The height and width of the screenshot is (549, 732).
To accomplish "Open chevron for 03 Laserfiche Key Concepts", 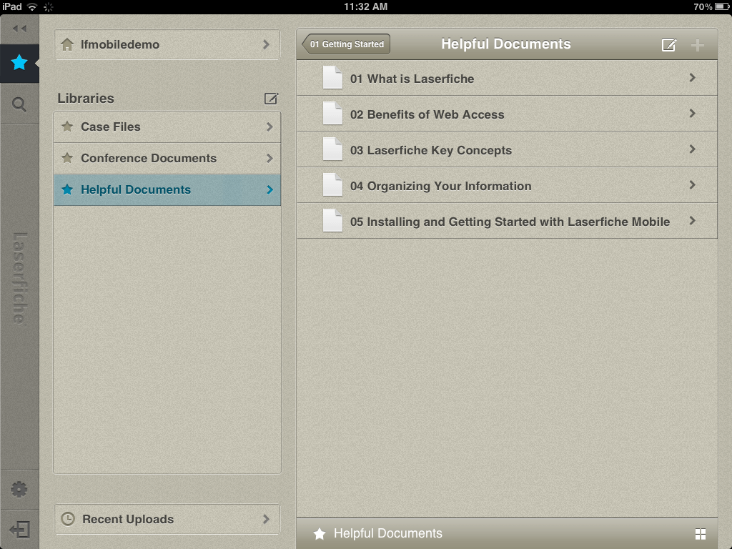I will 692,149.
